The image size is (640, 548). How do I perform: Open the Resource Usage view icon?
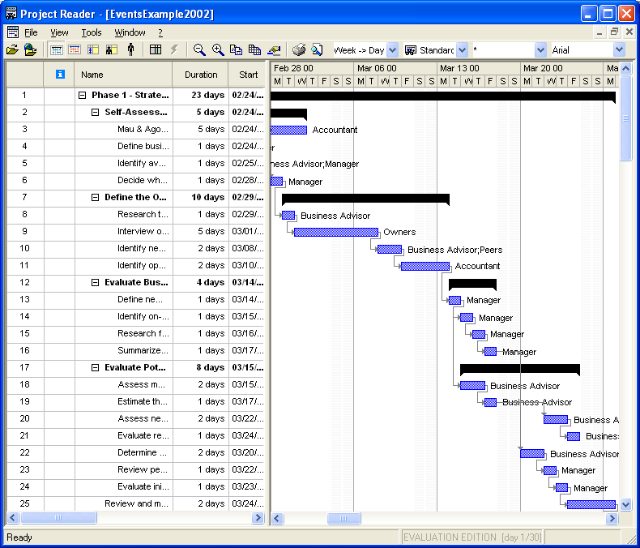tap(112, 49)
